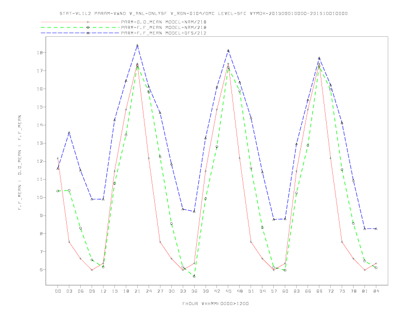This screenshot has height=317, width=410.
Task: Click y-axis tick label 13
Action: point(40,143)
